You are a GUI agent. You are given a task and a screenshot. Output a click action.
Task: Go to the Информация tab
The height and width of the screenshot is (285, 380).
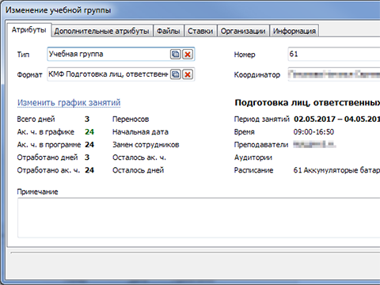click(x=294, y=31)
